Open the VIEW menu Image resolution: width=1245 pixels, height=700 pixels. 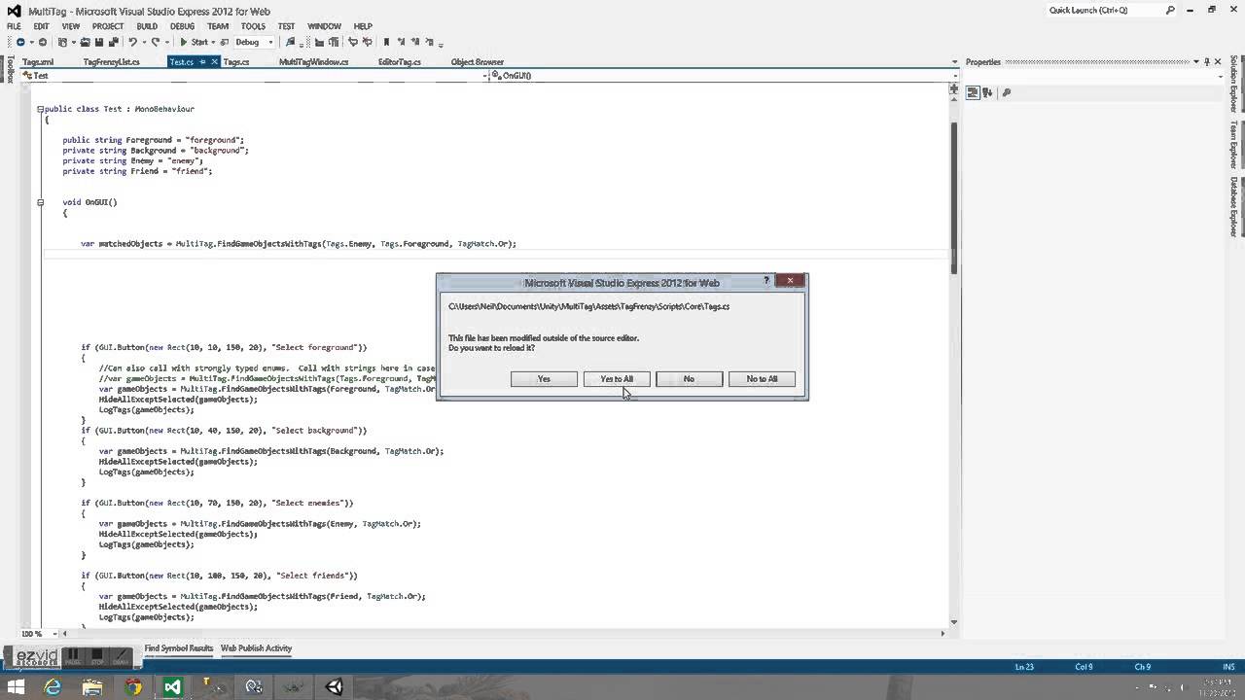pyautogui.click(x=71, y=26)
